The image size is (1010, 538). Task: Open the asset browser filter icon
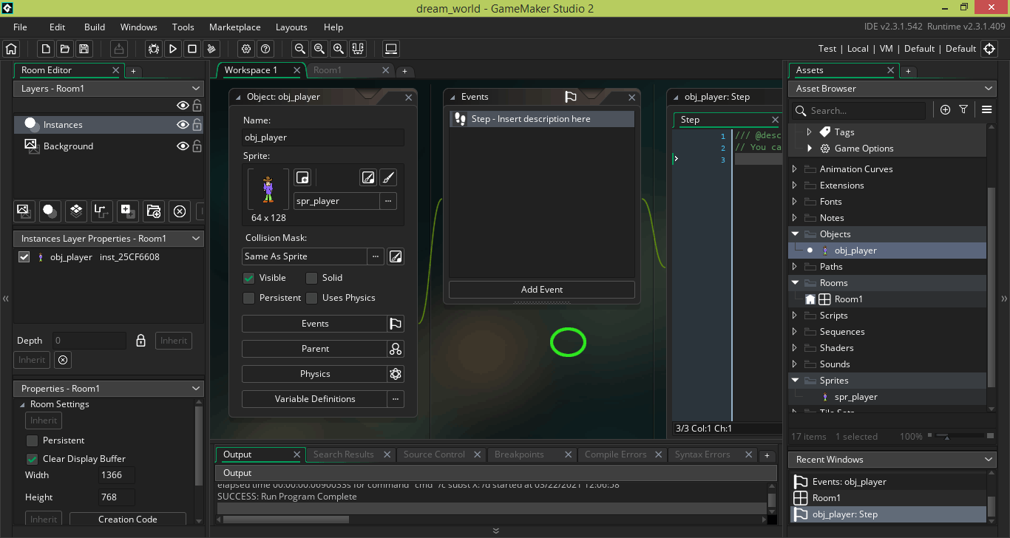(963, 110)
